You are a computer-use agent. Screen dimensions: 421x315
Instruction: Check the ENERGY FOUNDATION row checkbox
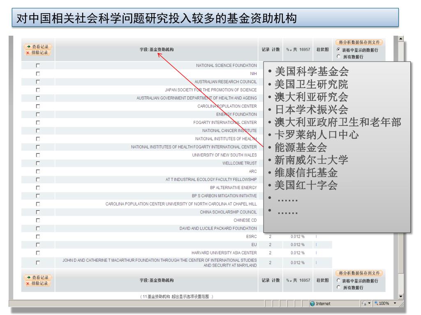(38, 114)
